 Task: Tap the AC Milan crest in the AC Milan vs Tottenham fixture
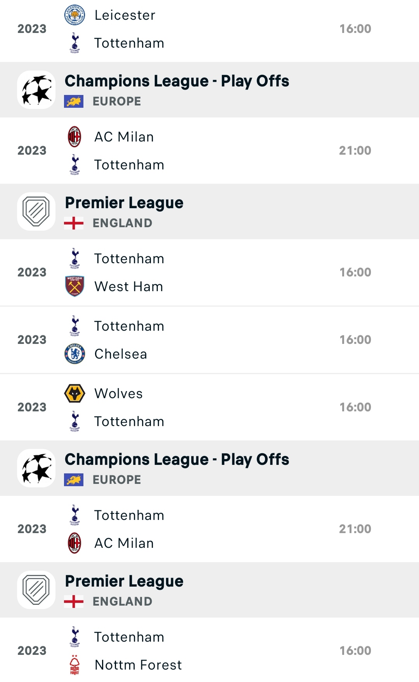pos(74,137)
